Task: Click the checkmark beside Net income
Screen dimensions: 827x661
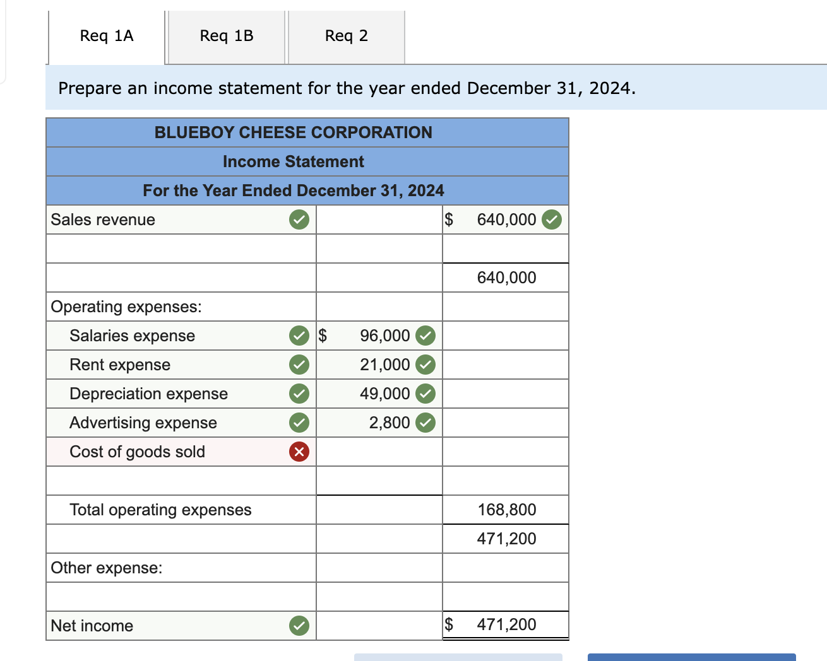Action: click(x=299, y=625)
